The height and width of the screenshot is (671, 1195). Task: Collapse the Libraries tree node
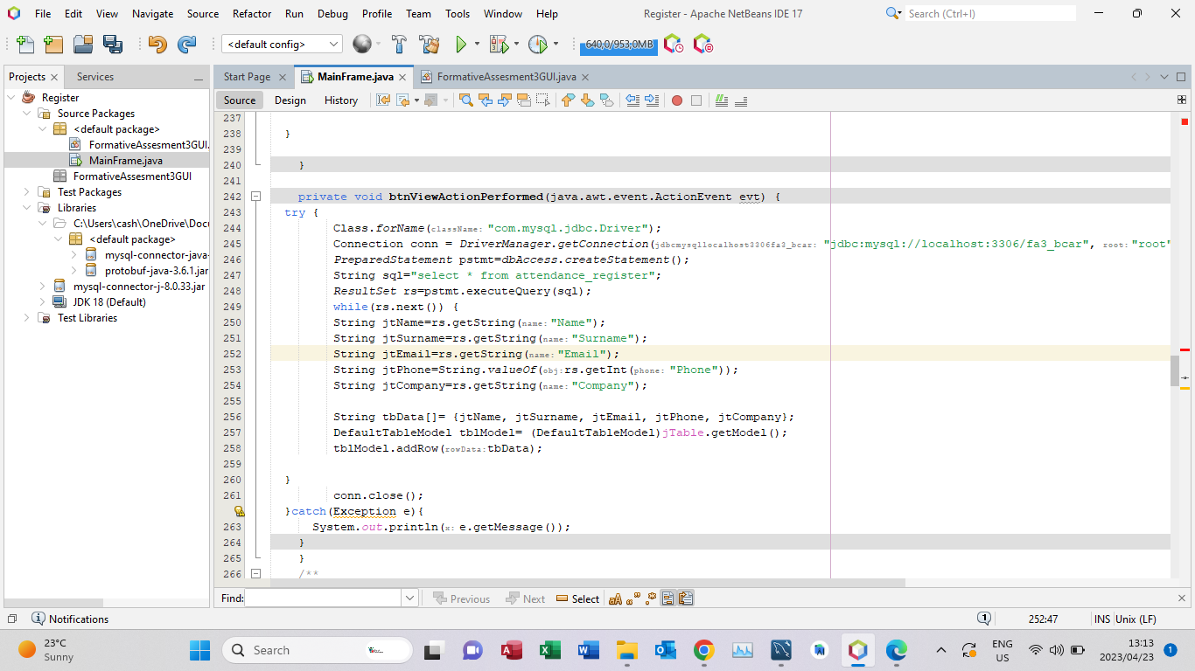point(26,207)
